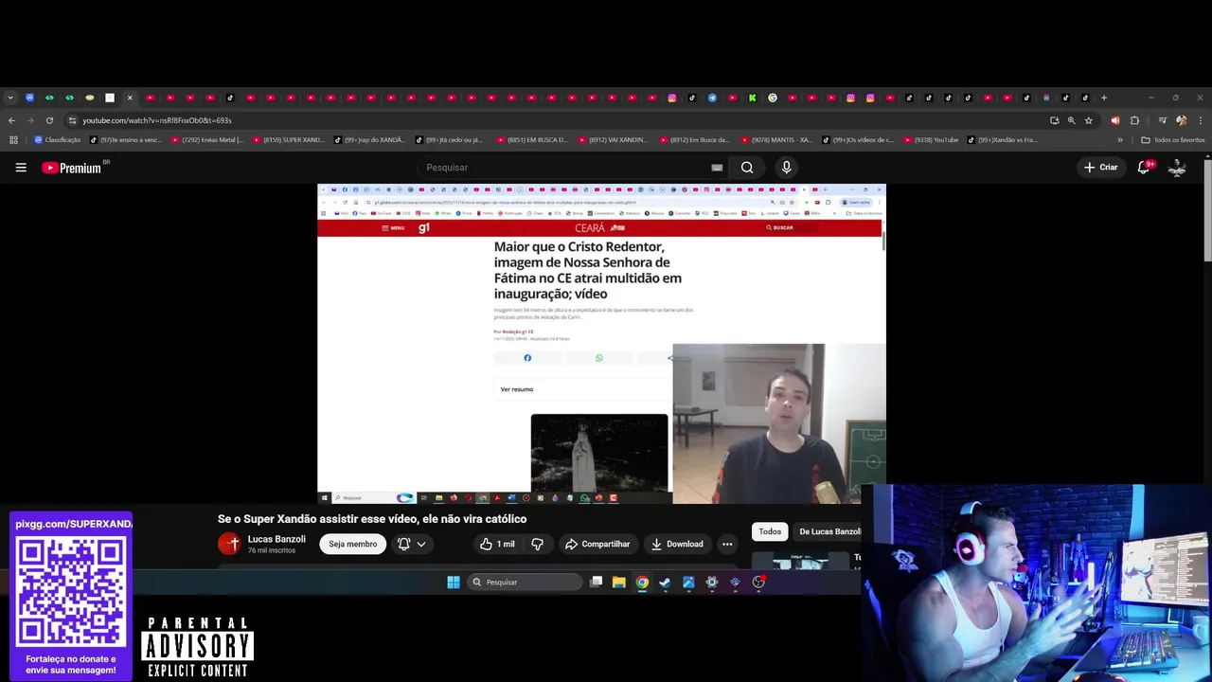Click the taskbar Pesquisar search box
The image size is (1212, 682).
pyautogui.click(x=524, y=583)
